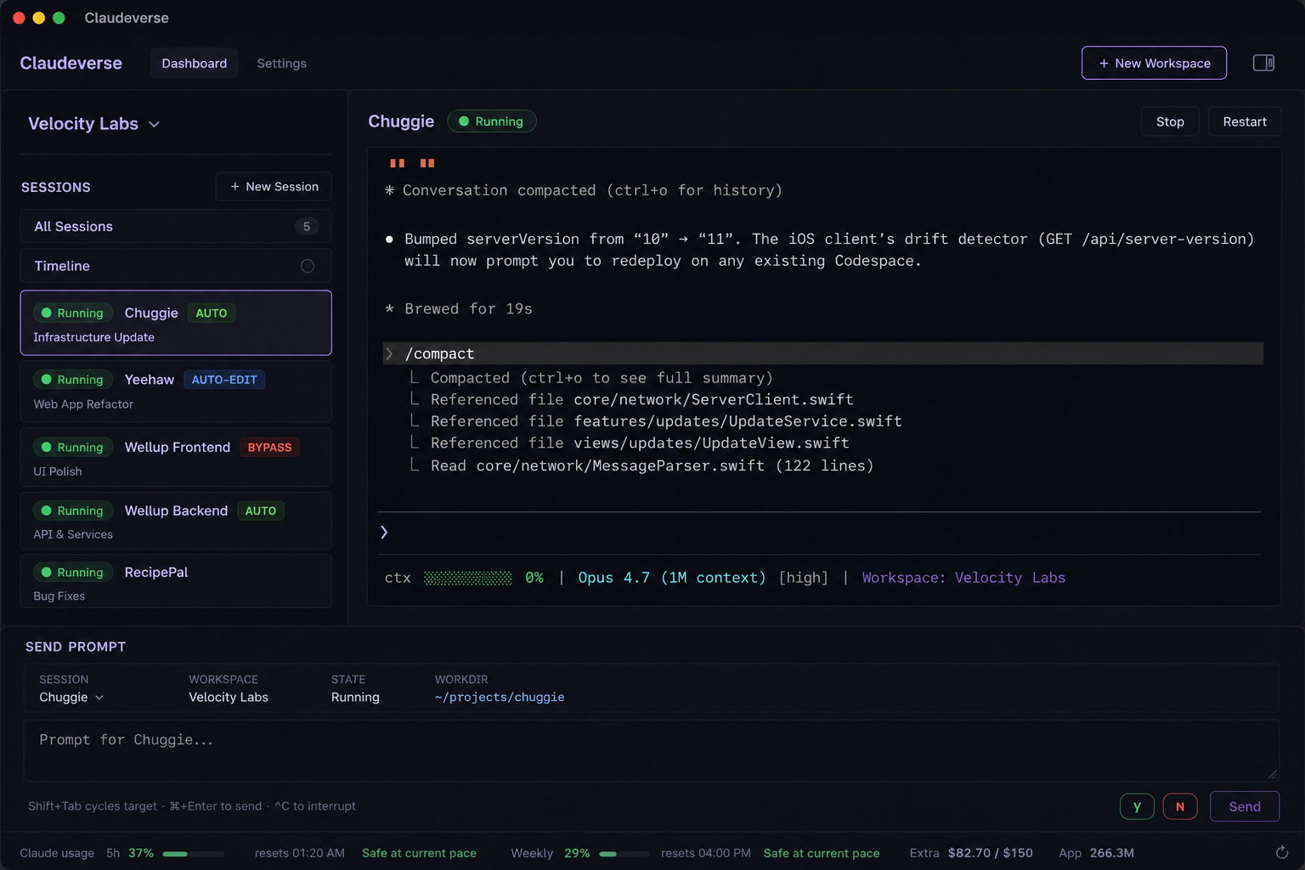The image size is (1305, 870).
Task: Collapse the /compact command output
Action: pos(389,353)
